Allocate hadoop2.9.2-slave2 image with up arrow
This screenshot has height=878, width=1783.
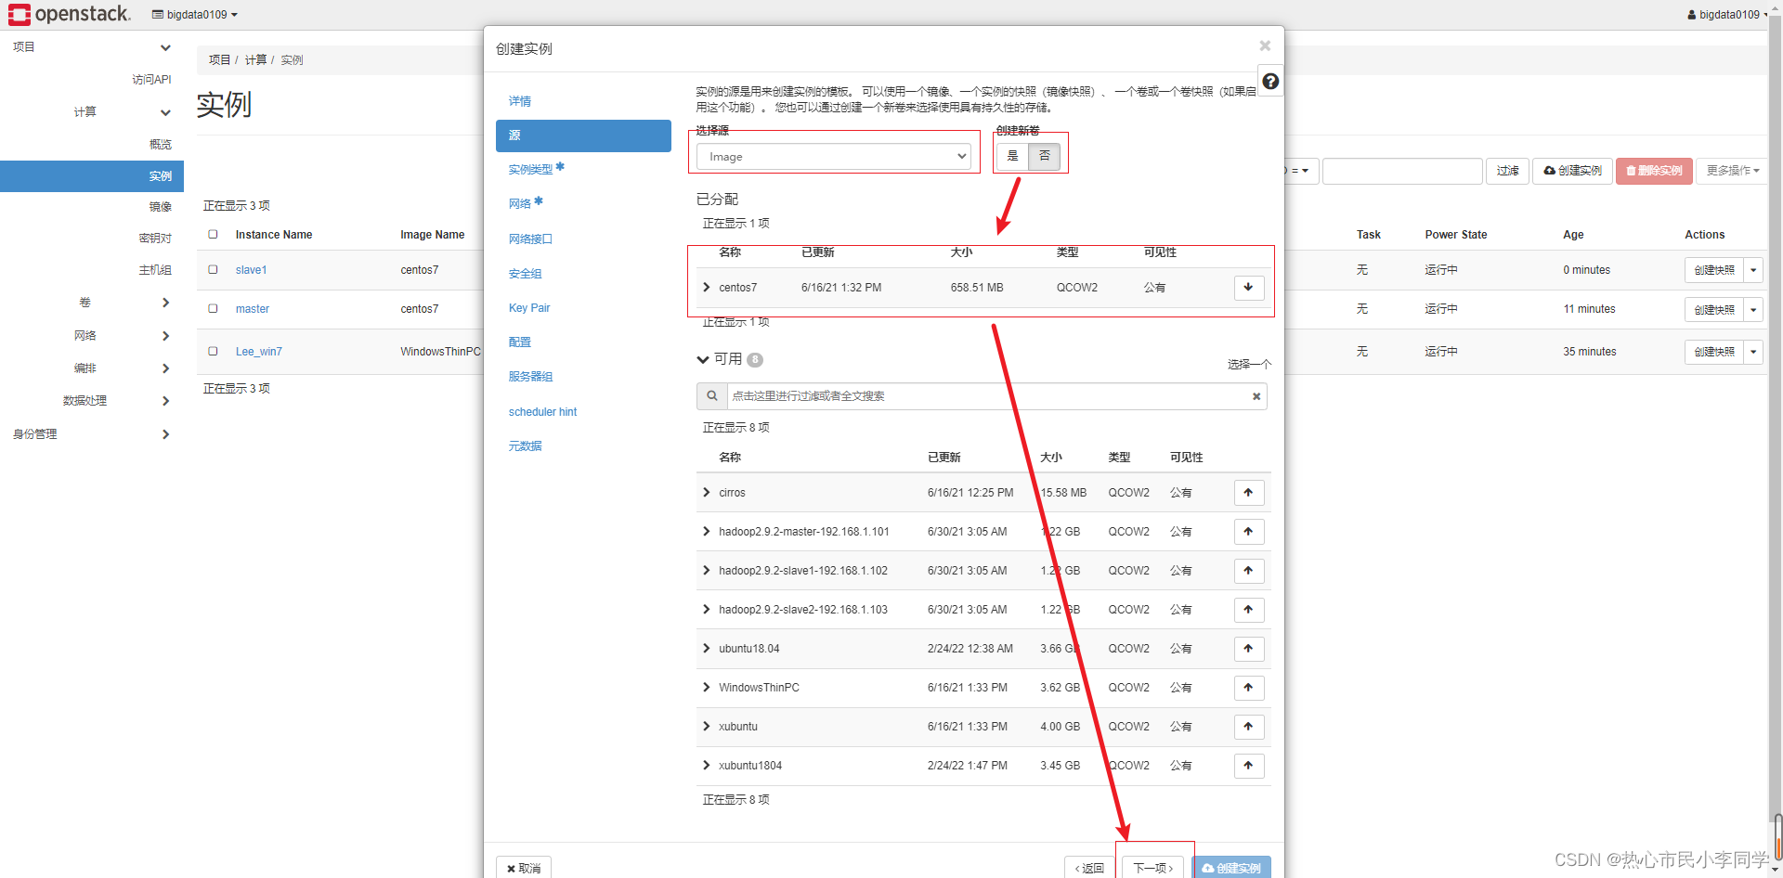click(1249, 610)
